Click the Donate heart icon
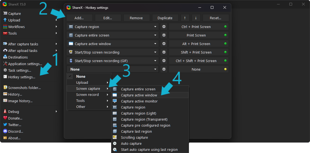310x153 pixels. (x=5, y=118)
